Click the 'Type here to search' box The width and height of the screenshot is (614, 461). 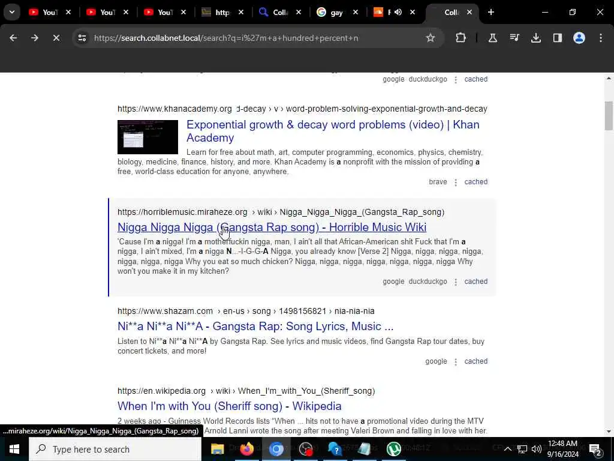coord(115,449)
